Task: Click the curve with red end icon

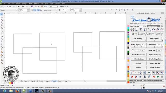Action: coord(132,73)
